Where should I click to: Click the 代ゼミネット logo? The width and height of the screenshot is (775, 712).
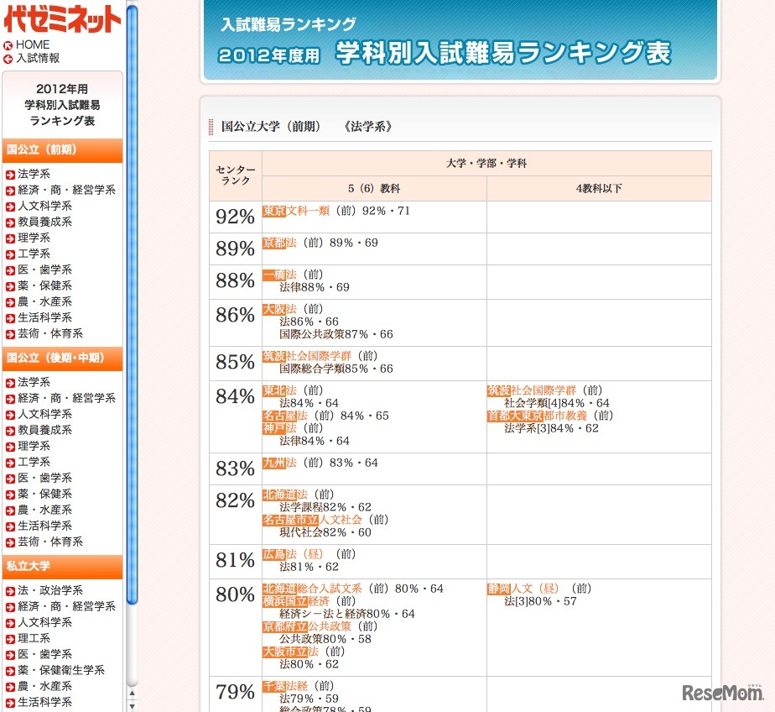62,18
